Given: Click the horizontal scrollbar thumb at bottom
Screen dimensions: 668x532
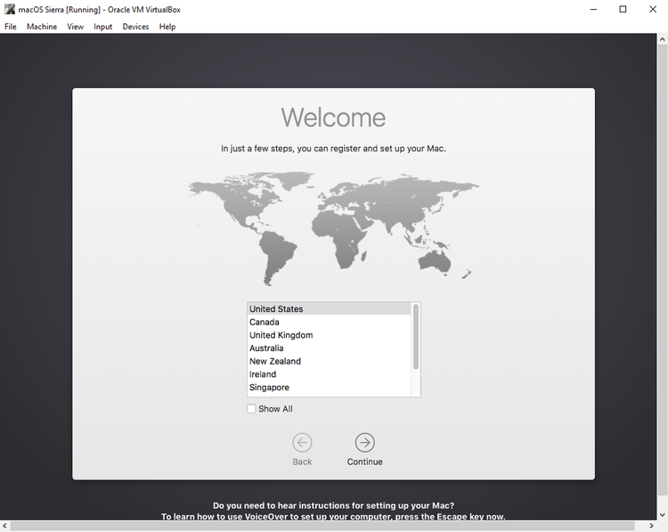Looking at the screenshot, I should (322, 526).
